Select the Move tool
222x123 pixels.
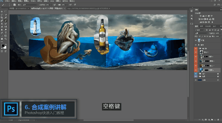tap(2, 12)
